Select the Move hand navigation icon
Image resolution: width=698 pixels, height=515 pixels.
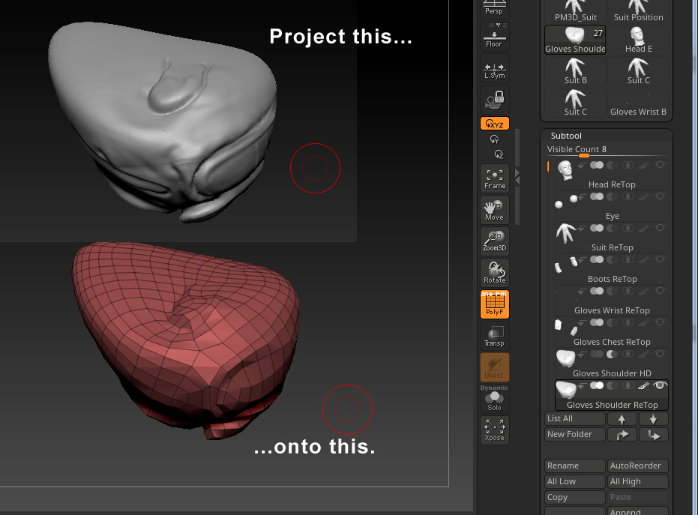495,210
